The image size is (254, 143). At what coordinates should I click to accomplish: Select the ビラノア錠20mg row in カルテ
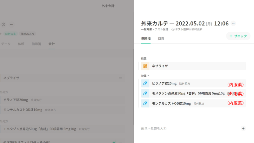(193, 83)
